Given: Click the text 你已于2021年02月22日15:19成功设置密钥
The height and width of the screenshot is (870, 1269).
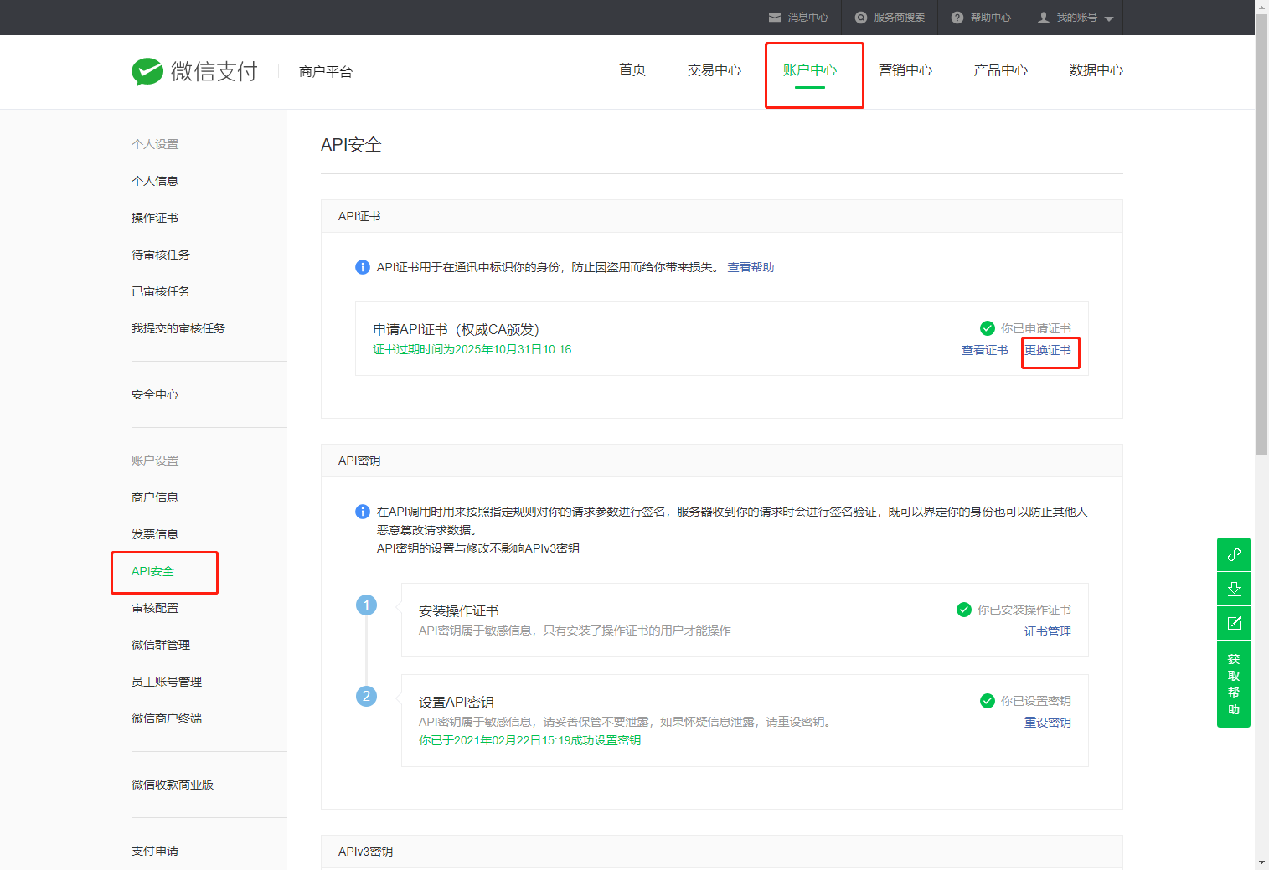Looking at the screenshot, I should point(530,740).
